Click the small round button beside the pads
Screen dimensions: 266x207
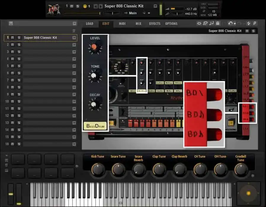(x=77, y=166)
